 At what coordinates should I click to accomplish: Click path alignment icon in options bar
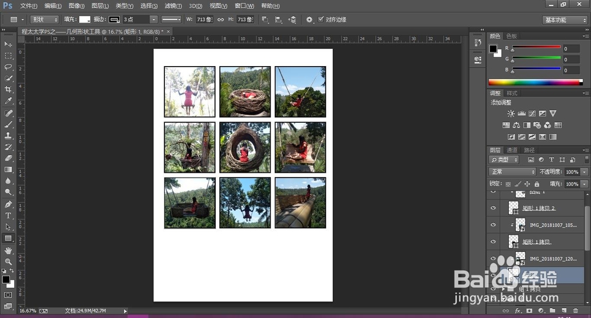(278, 19)
